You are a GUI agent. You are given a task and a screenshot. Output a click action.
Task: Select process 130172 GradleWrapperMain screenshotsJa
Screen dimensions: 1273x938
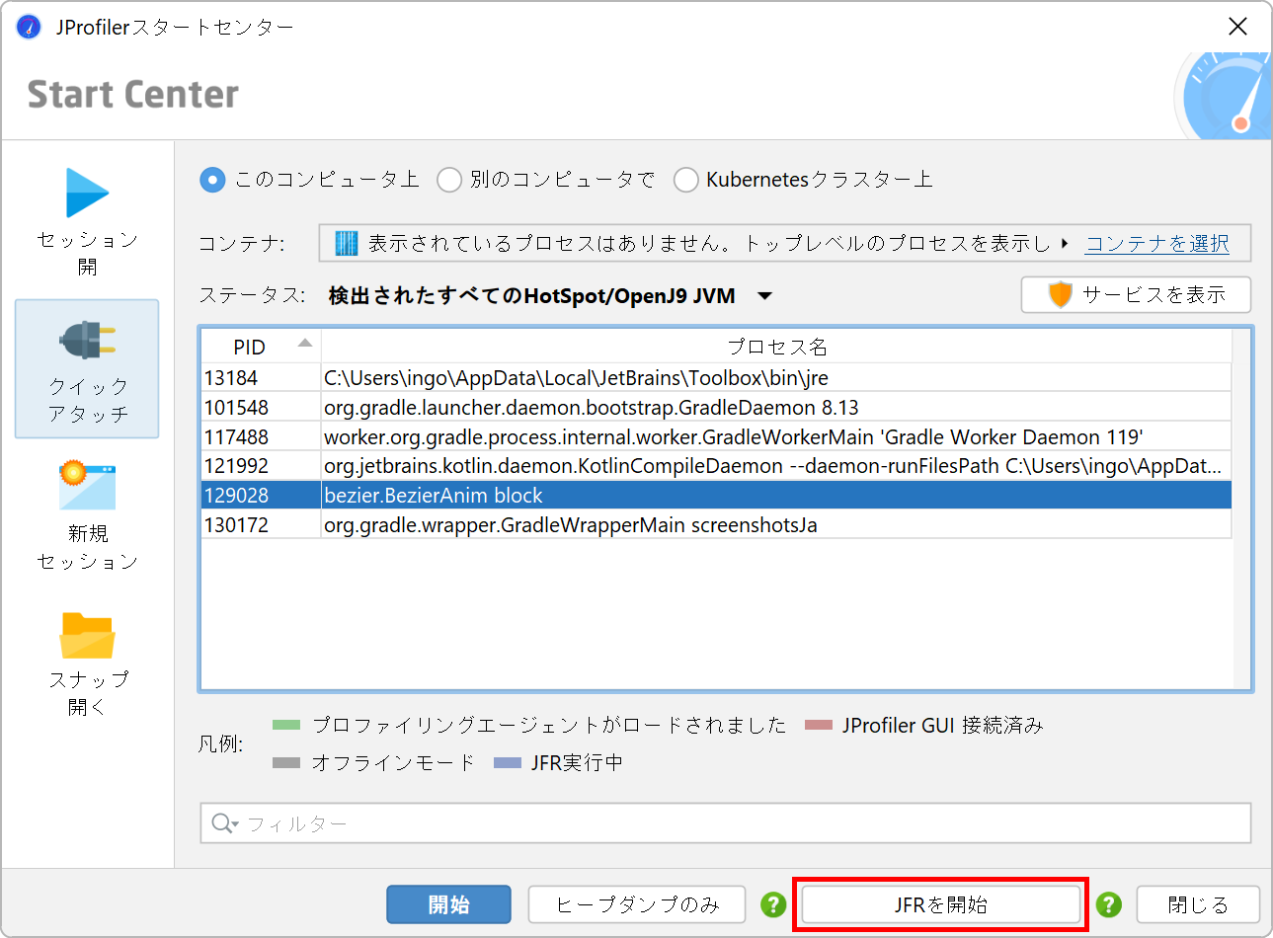(x=716, y=524)
